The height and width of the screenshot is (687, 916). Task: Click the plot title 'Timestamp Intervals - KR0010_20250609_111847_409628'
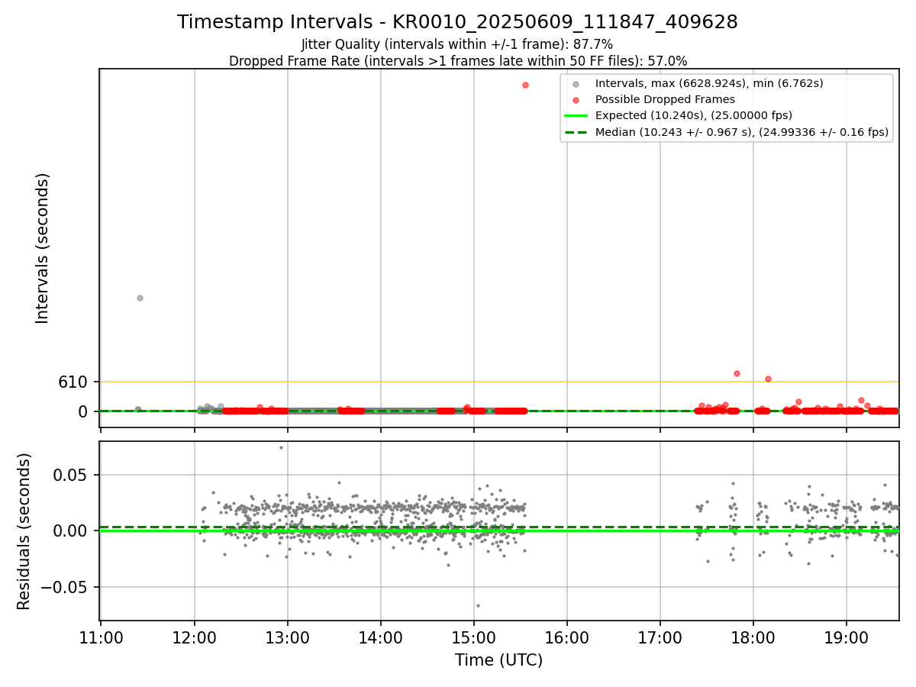click(x=457, y=22)
